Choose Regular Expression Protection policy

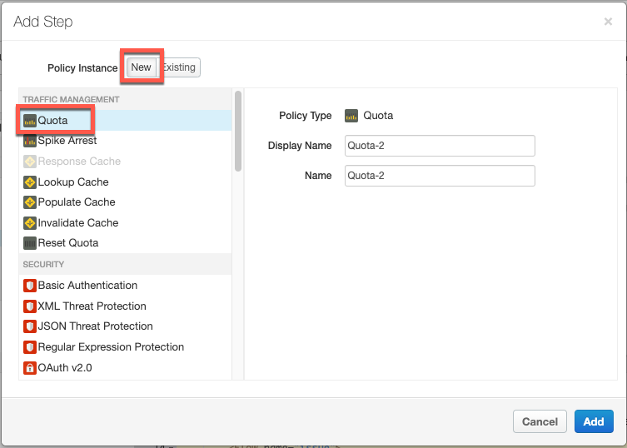tap(111, 346)
